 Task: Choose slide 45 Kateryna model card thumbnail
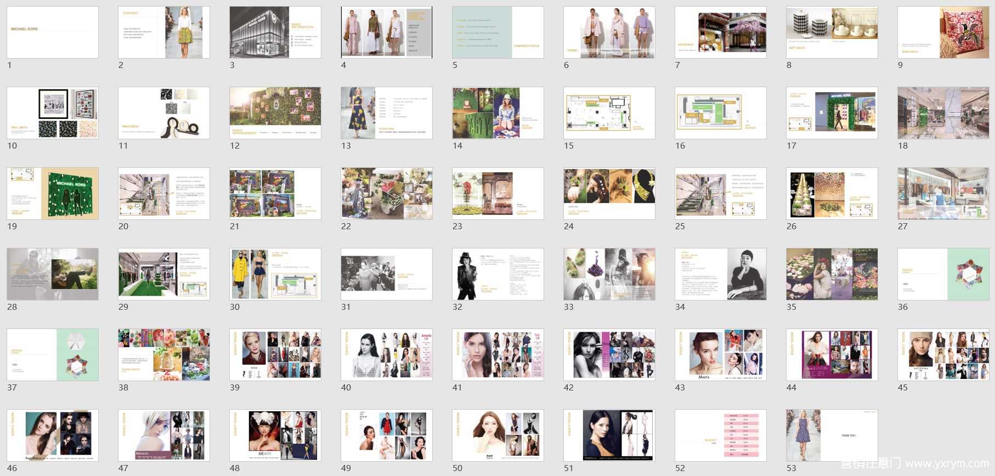943,355
